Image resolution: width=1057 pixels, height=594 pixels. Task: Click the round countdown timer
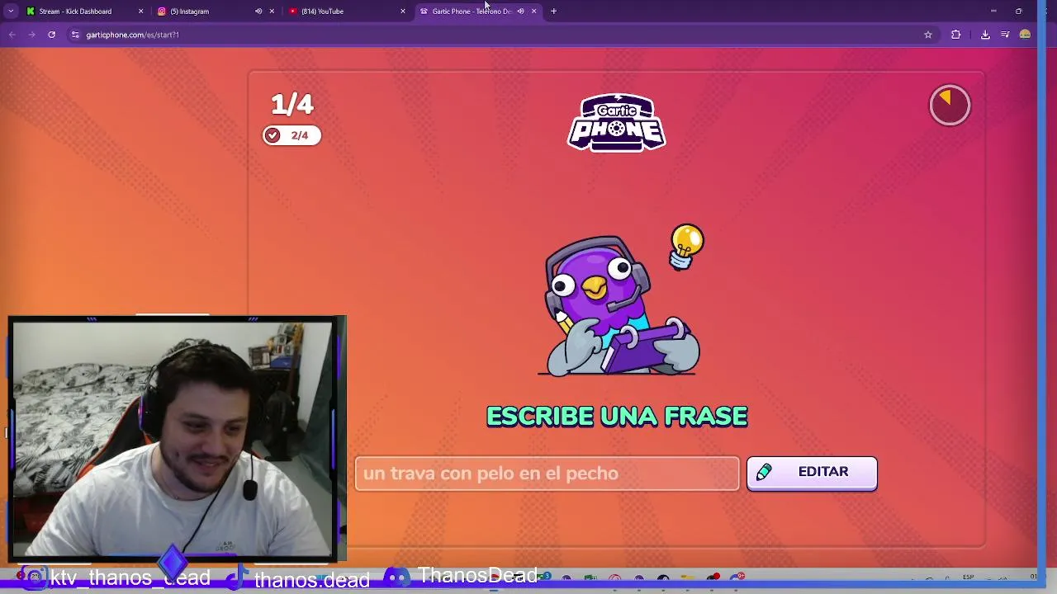[x=950, y=105]
